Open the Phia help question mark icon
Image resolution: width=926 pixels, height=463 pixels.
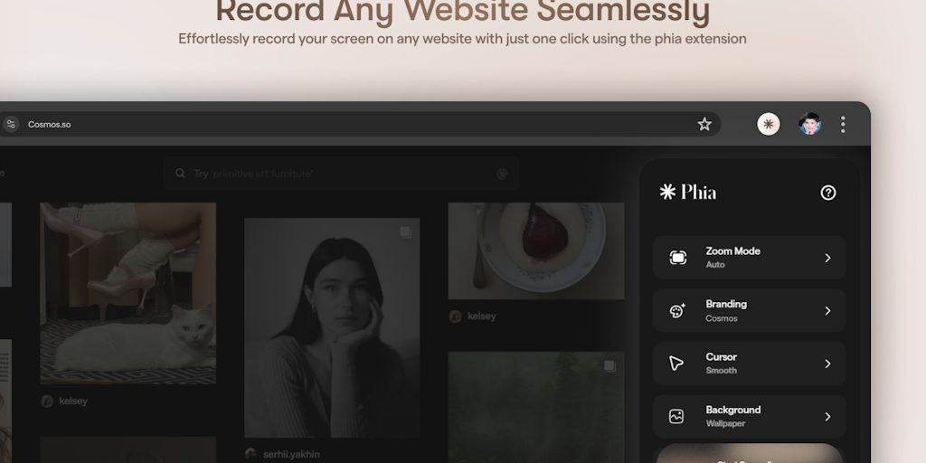coord(827,193)
